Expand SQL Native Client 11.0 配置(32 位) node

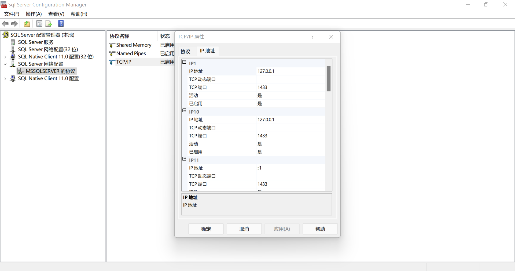(5, 57)
